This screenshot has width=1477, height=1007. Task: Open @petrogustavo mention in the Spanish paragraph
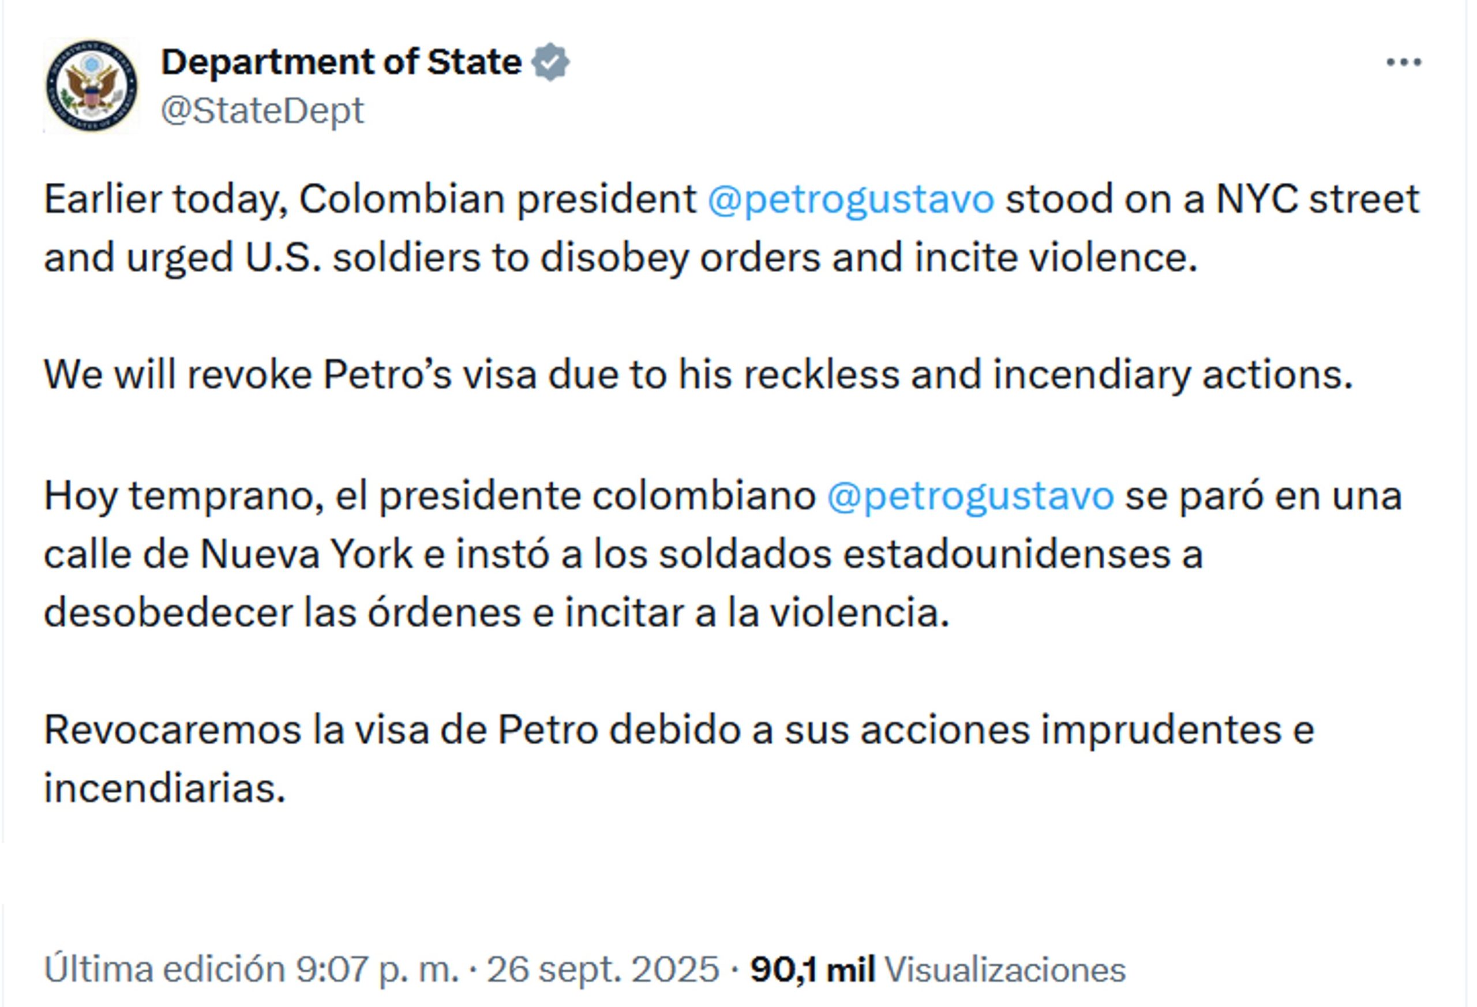click(x=970, y=495)
